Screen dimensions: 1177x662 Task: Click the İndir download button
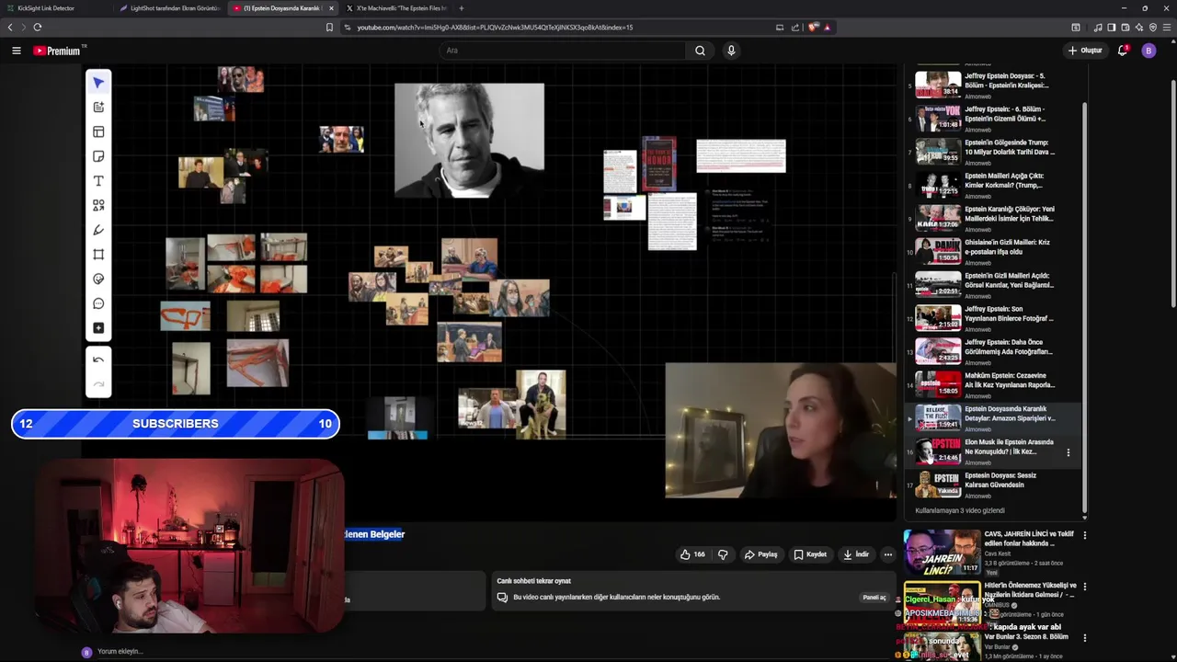click(855, 554)
